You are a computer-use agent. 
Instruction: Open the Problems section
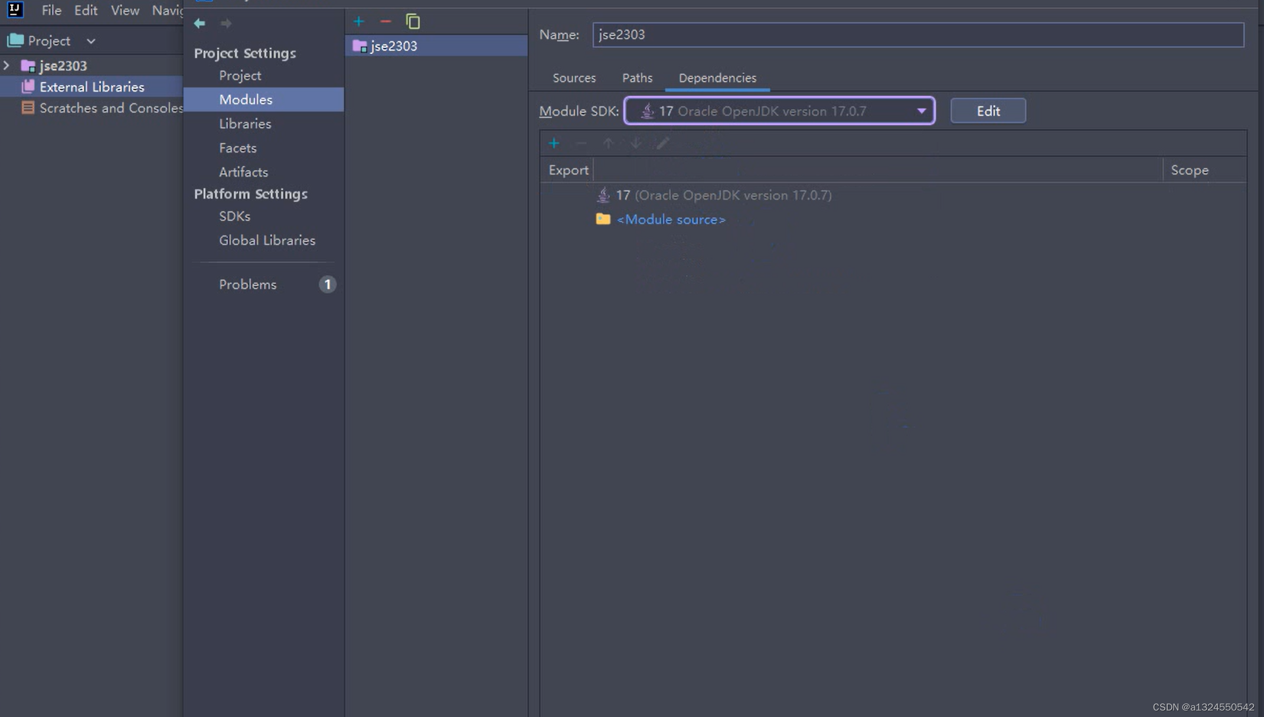click(247, 285)
